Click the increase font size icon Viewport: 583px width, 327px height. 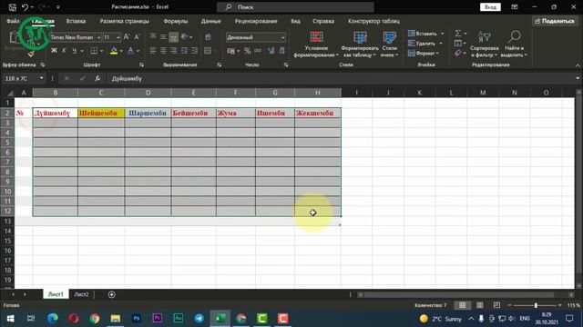pyautogui.click(x=127, y=37)
